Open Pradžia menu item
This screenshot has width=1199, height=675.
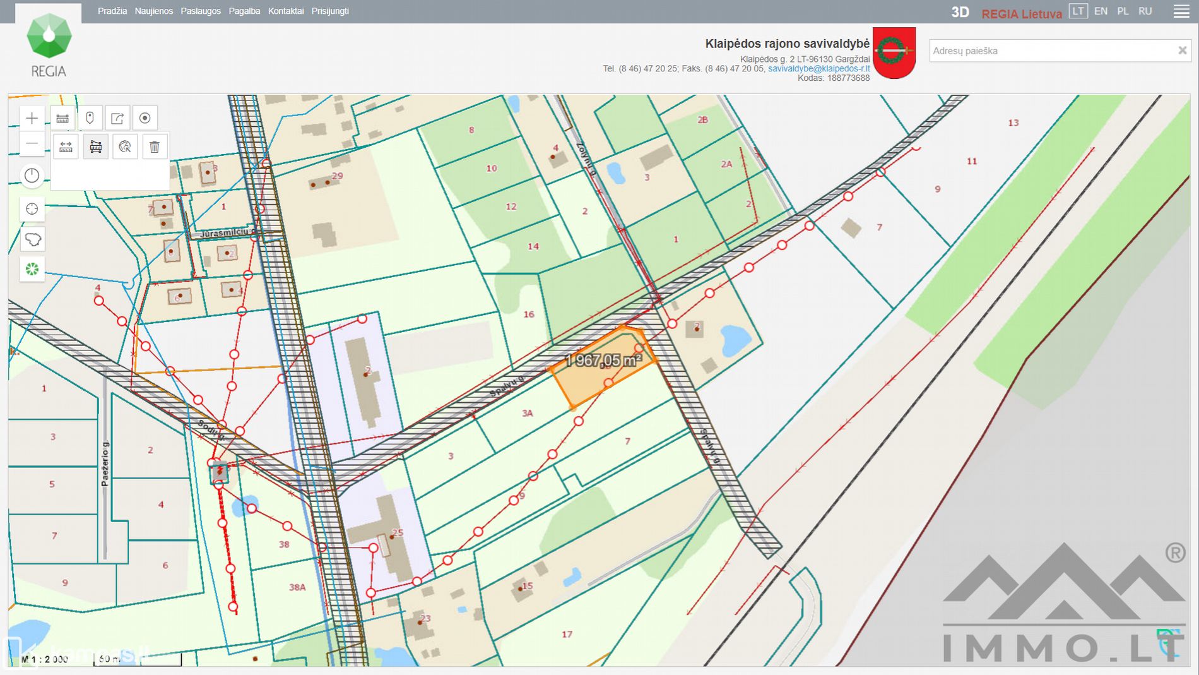[112, 11]
